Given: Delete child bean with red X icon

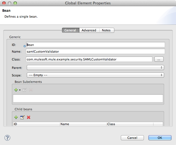Looking at the screenshot, I should [x=28, y=117].
